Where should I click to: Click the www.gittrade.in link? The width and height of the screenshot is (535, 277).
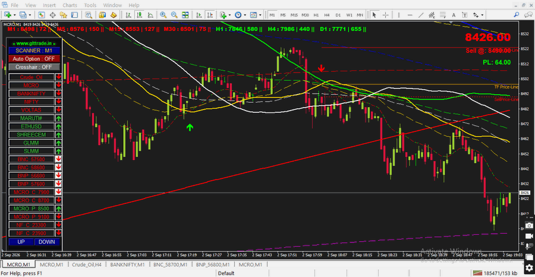34,43
